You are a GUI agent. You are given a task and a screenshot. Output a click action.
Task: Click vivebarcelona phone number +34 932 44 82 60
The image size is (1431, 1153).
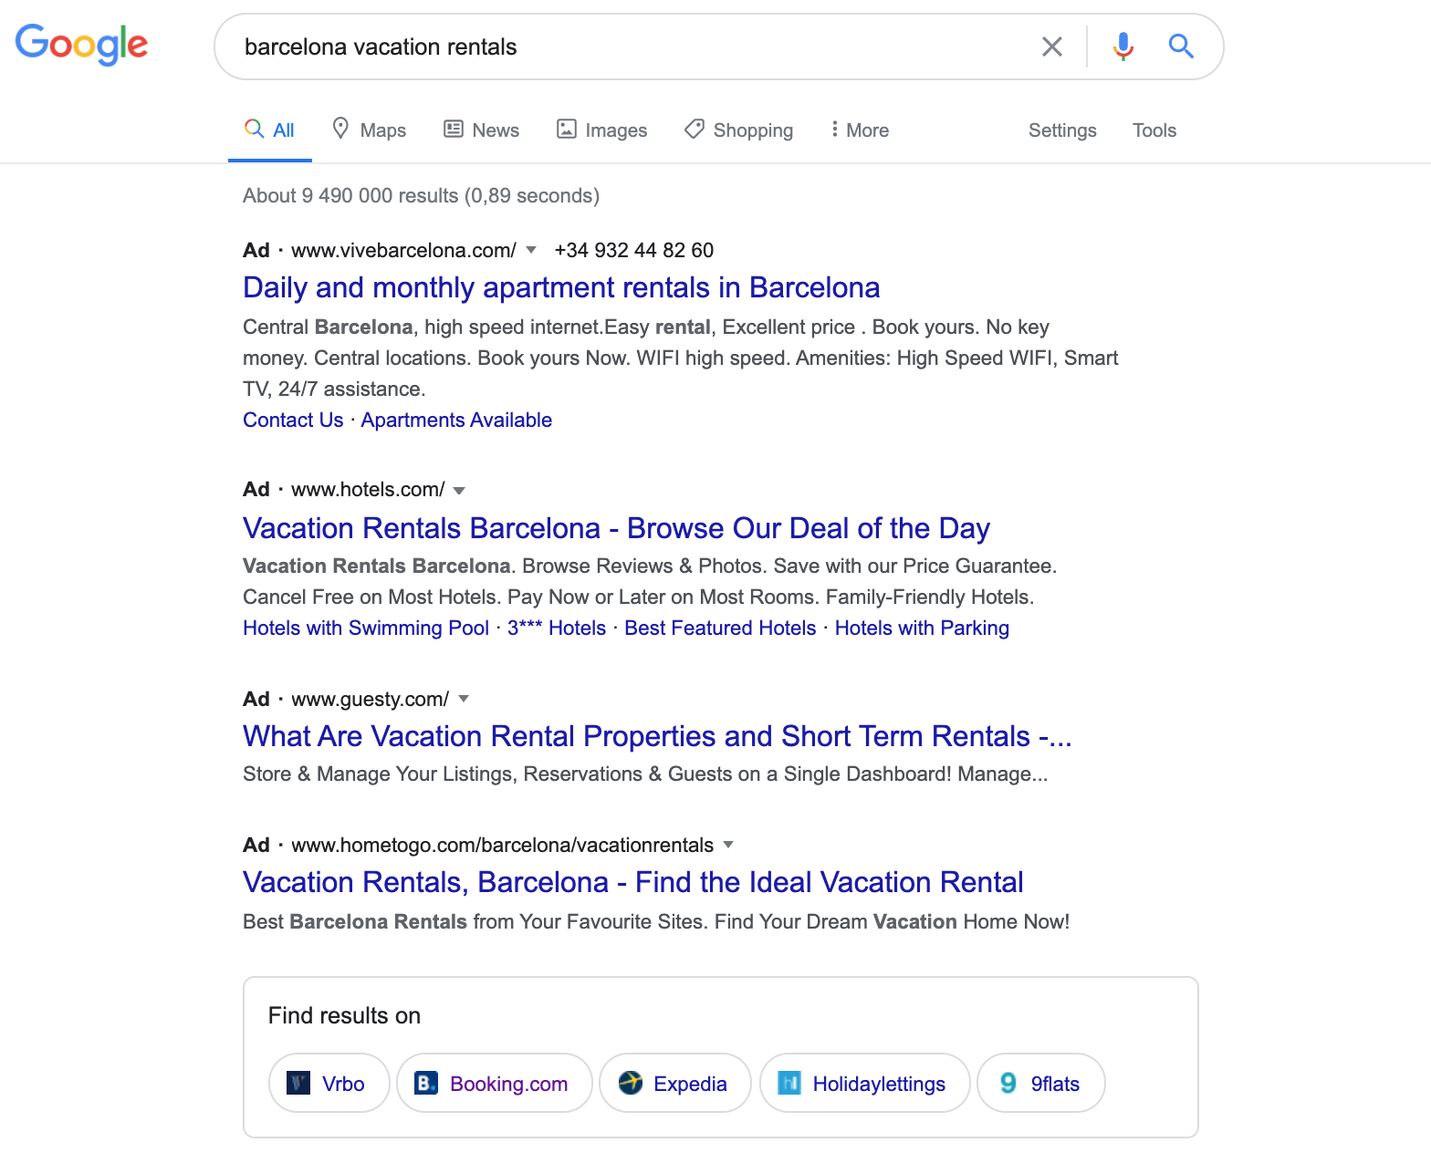point(633,250)
